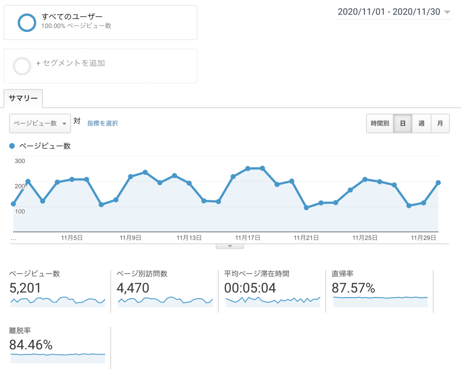Click the blue ページビュー数 legend dot
461x376 pixels.
click(x=12, y=146)
